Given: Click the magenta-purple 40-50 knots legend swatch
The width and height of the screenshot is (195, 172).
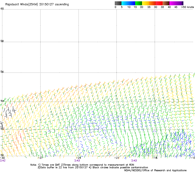Looking at the screenshot, I should [176, 3].
